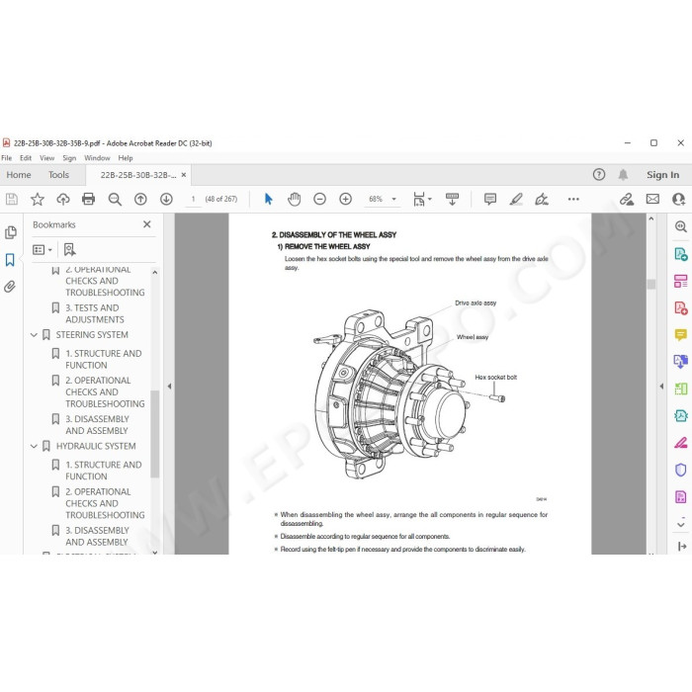Collapse the left navigation pane arrow
The width and height of the screenshot is (692, 692).
(169, 387)
